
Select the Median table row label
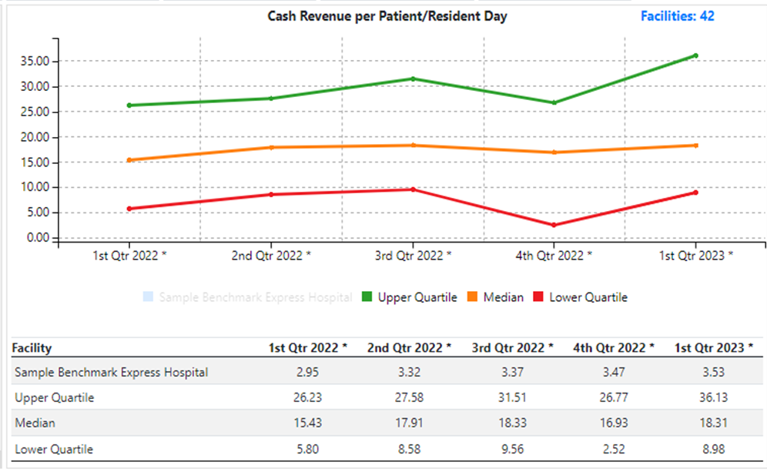(x=35, y=423)
